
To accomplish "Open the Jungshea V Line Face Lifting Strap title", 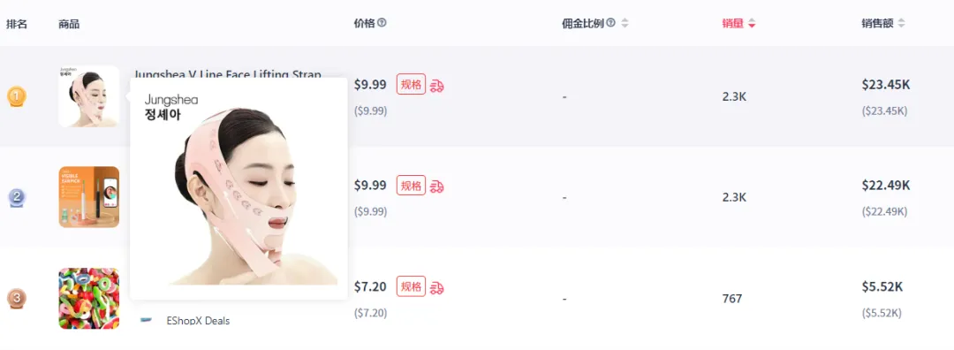I will (x=228, y=74).
